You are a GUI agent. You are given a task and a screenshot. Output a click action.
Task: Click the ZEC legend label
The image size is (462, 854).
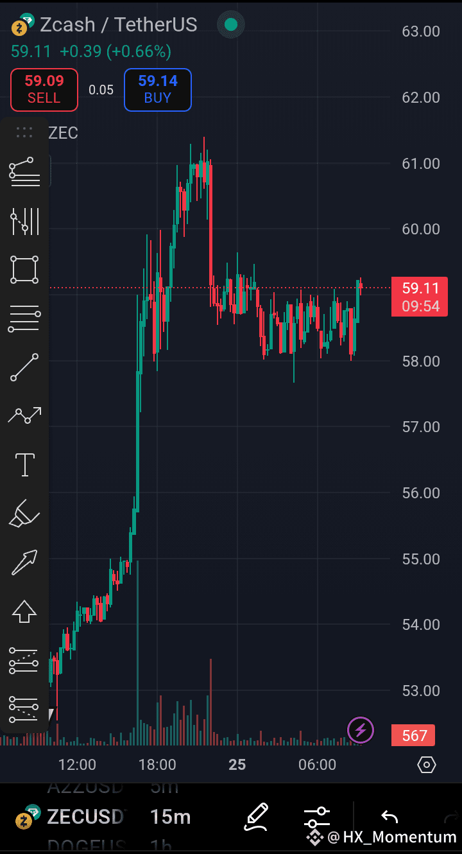point(64,133)
